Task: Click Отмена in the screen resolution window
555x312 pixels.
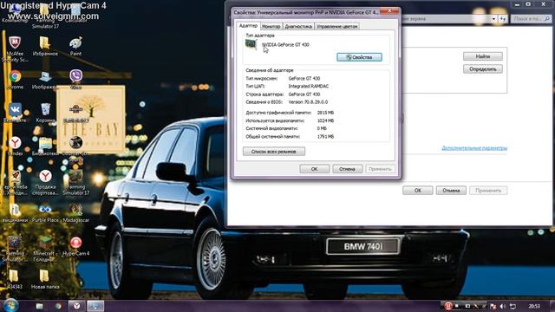Action: click(x=451, y=191)
